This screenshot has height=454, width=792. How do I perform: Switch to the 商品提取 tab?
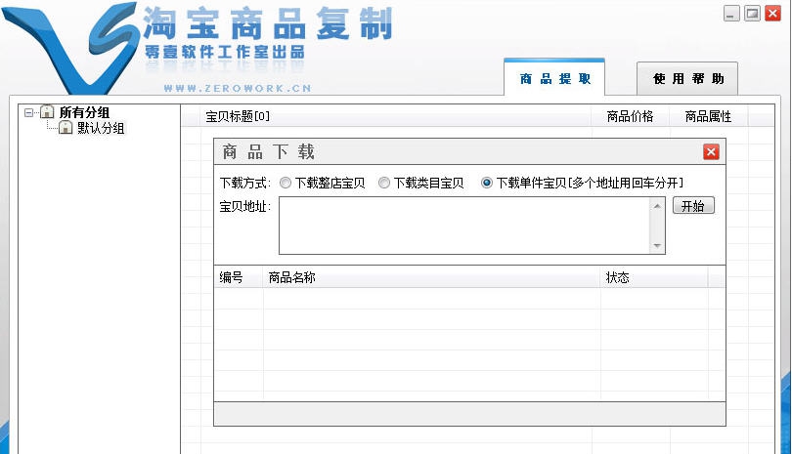[x=554, y=78]
